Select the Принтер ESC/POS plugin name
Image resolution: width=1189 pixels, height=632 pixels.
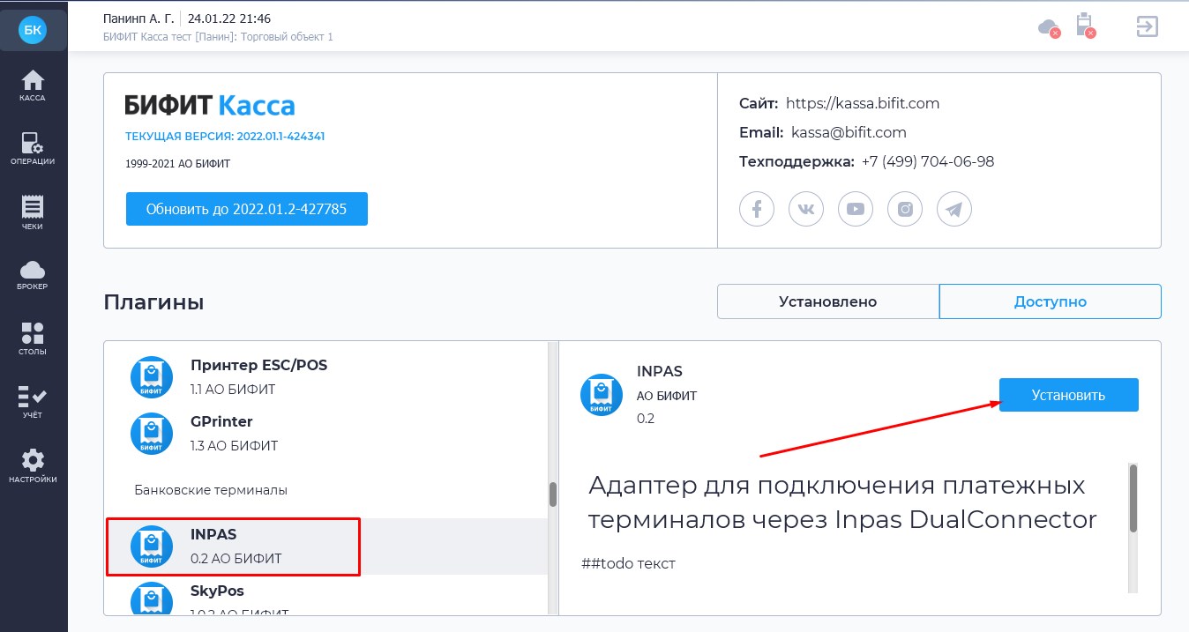click(258, 365)
